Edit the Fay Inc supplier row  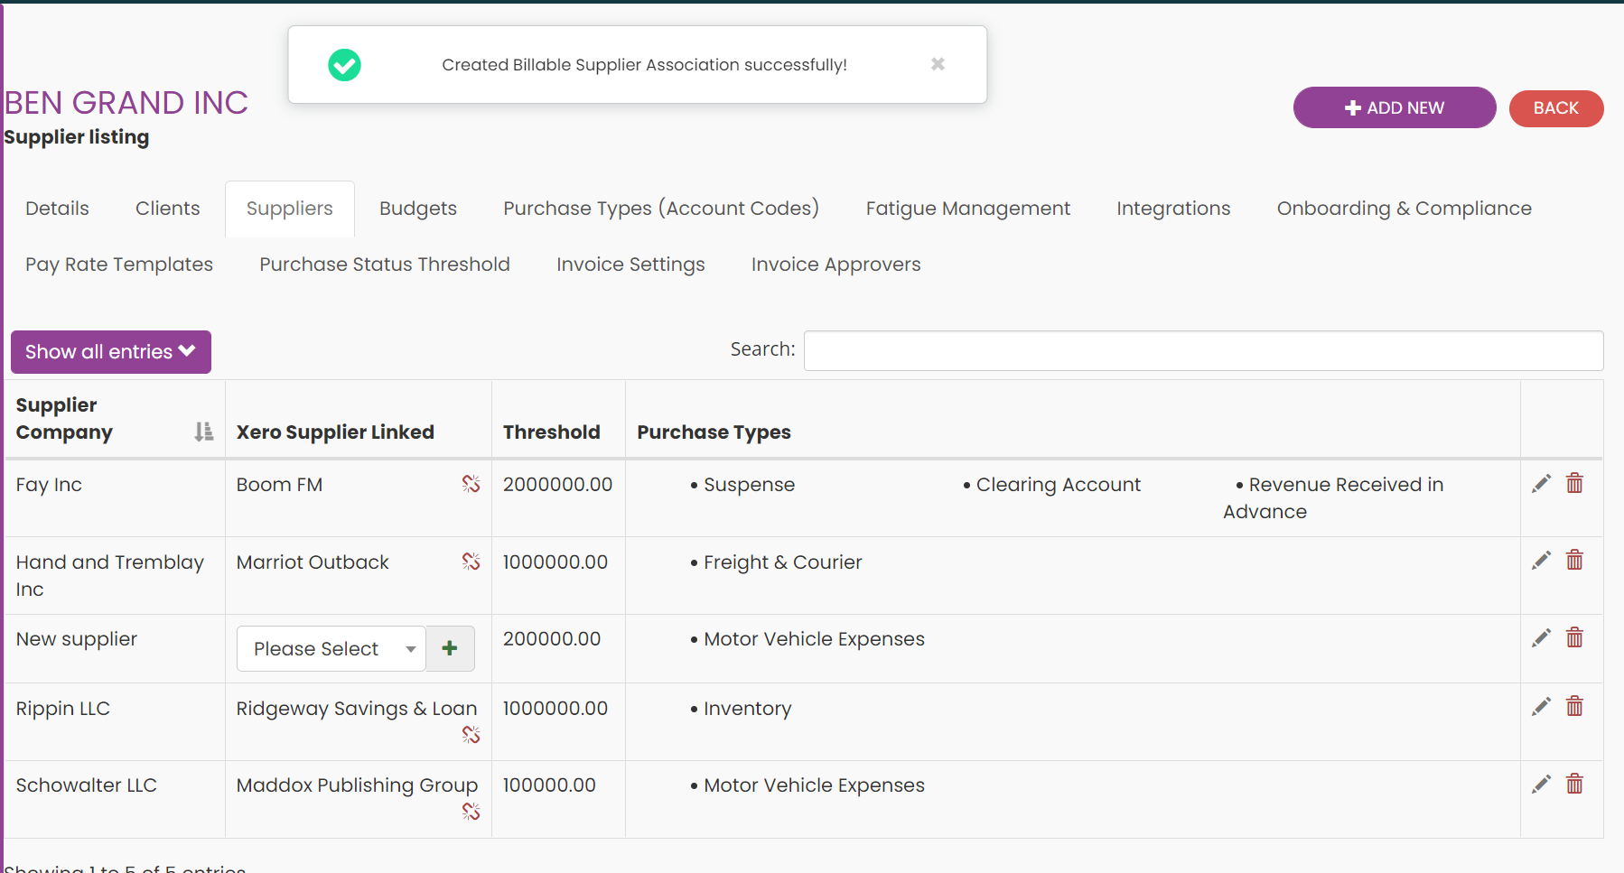coord(1541,484)
